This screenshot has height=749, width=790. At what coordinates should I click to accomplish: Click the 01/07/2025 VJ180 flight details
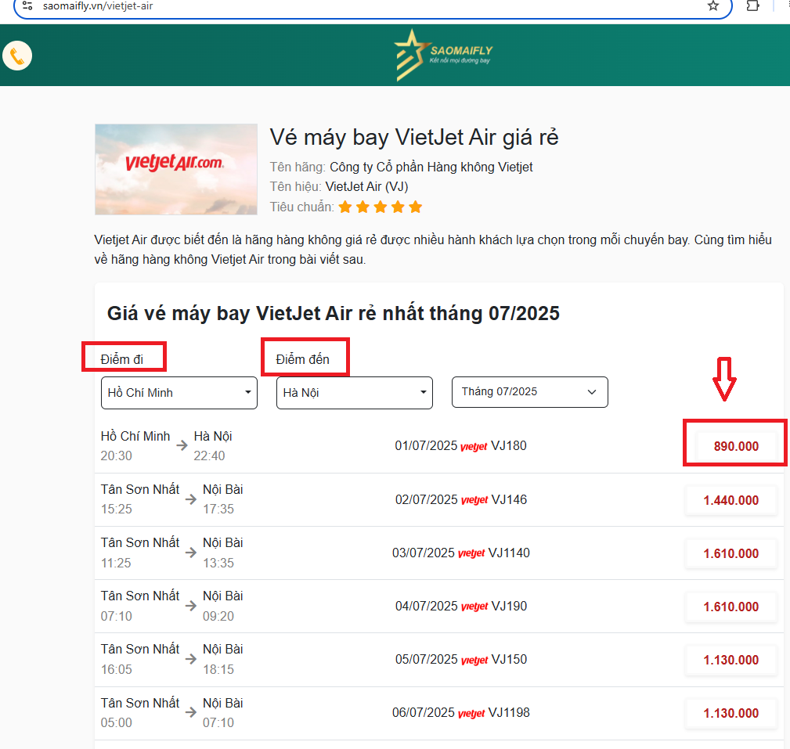(x=460, y=446)
